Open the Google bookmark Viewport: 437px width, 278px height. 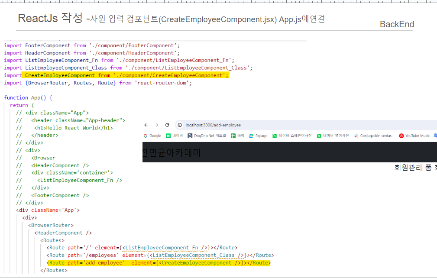click(152, 136)
